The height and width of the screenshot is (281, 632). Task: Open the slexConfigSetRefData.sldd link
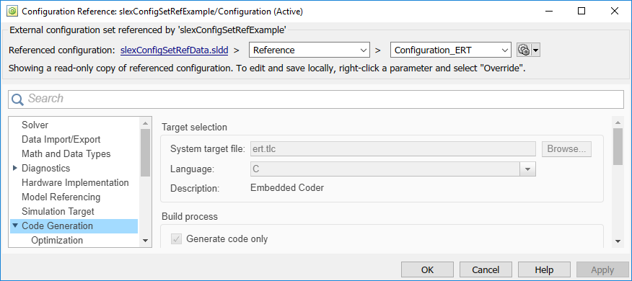175,50
